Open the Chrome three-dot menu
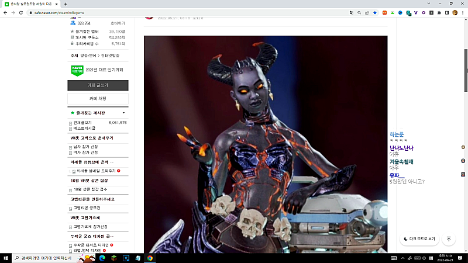The height and width of the screenshot is (263, 468). point(463,13)
